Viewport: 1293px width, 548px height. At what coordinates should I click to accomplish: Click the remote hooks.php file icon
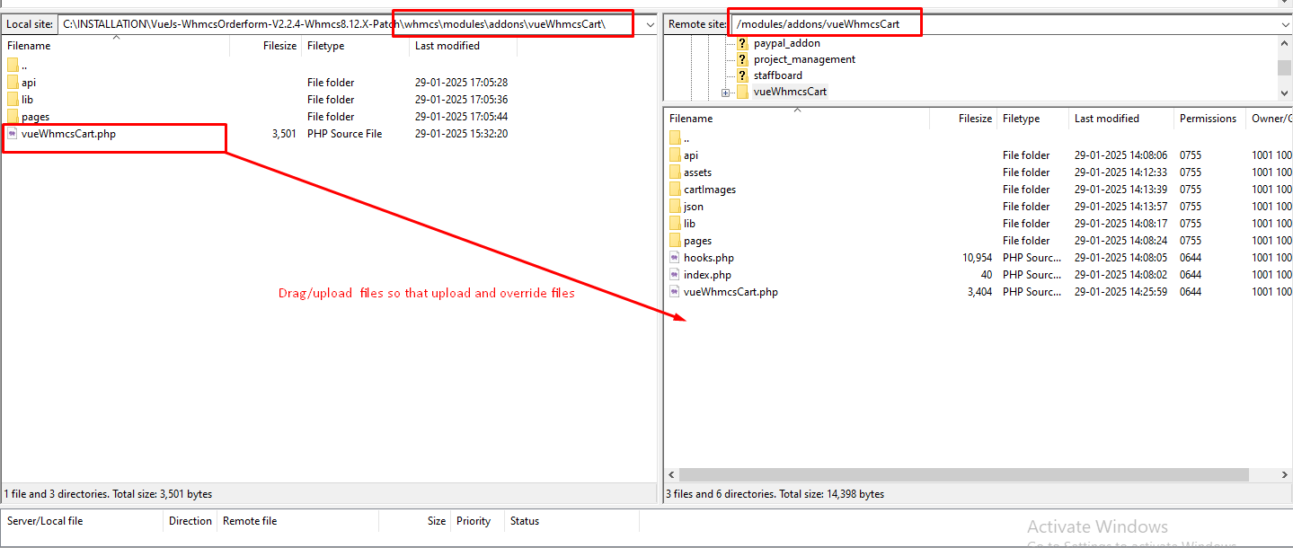point(675,258)
